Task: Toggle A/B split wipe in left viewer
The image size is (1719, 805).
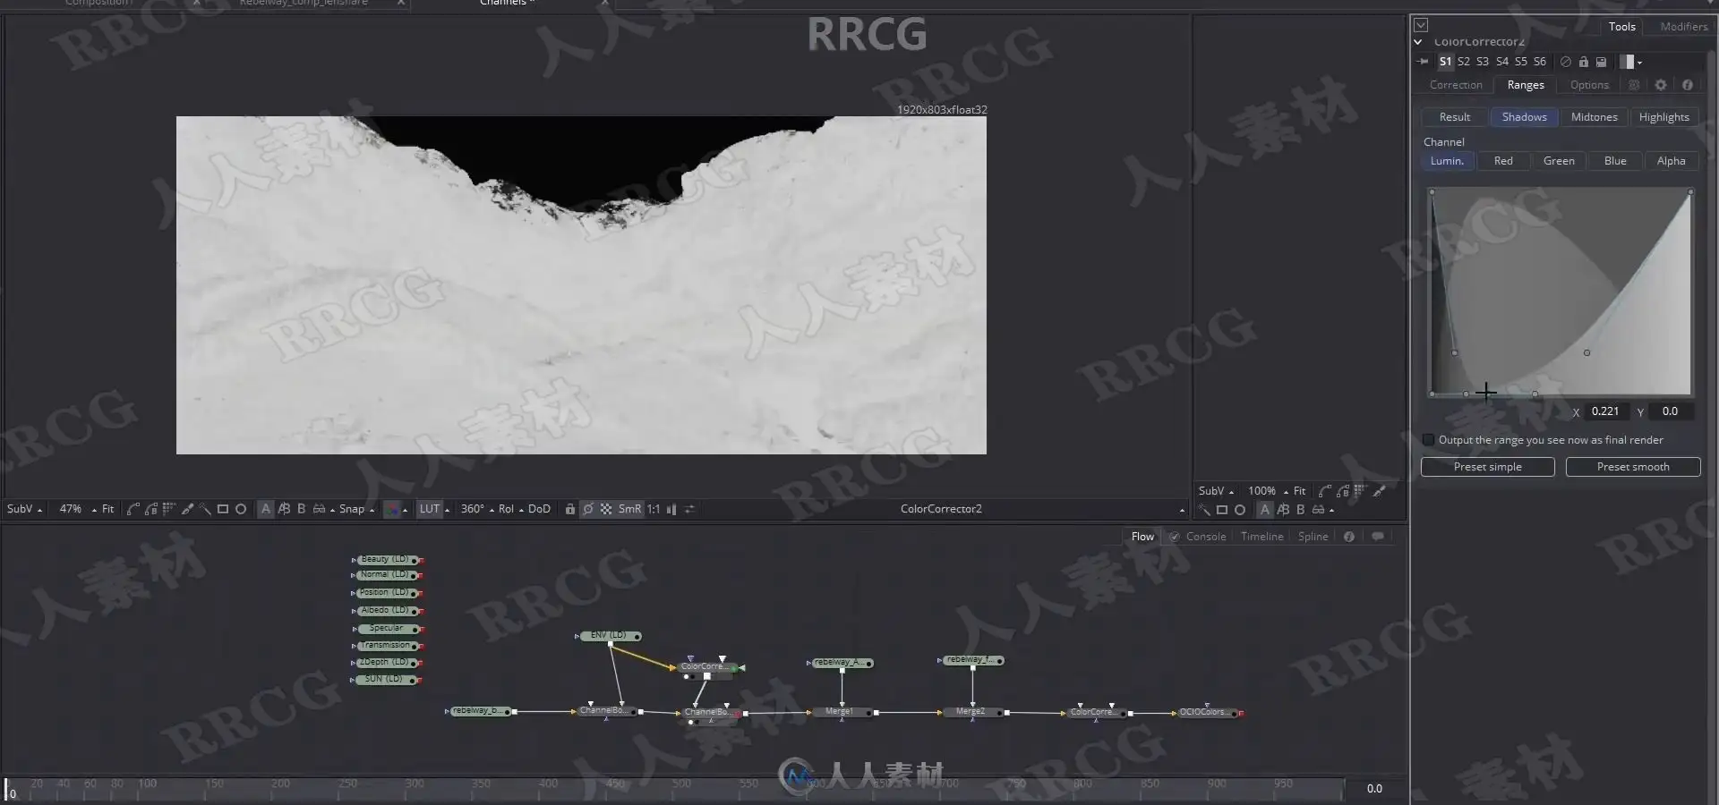Action: tap(284, 509)
